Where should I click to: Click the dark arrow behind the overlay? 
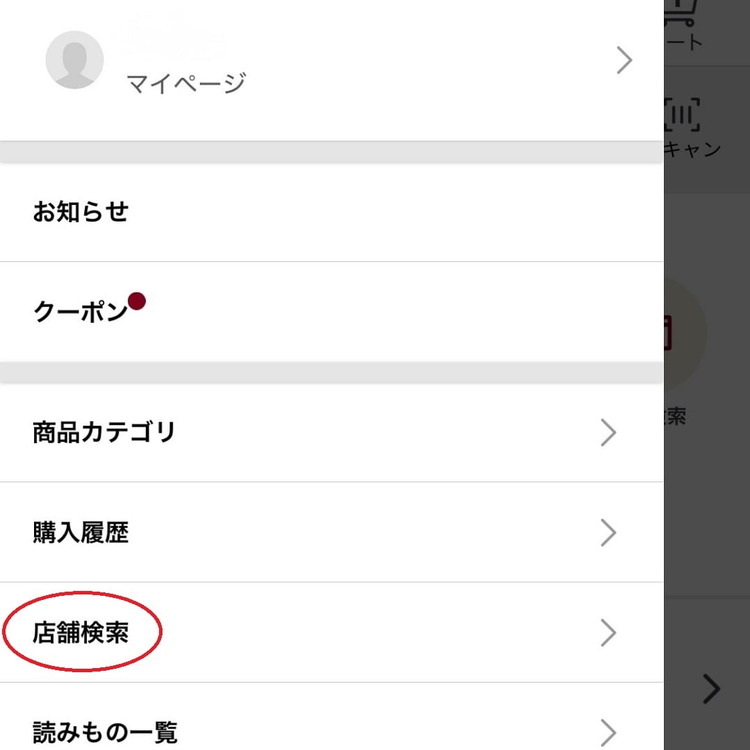pyautogui.click(x=712, y=689)
